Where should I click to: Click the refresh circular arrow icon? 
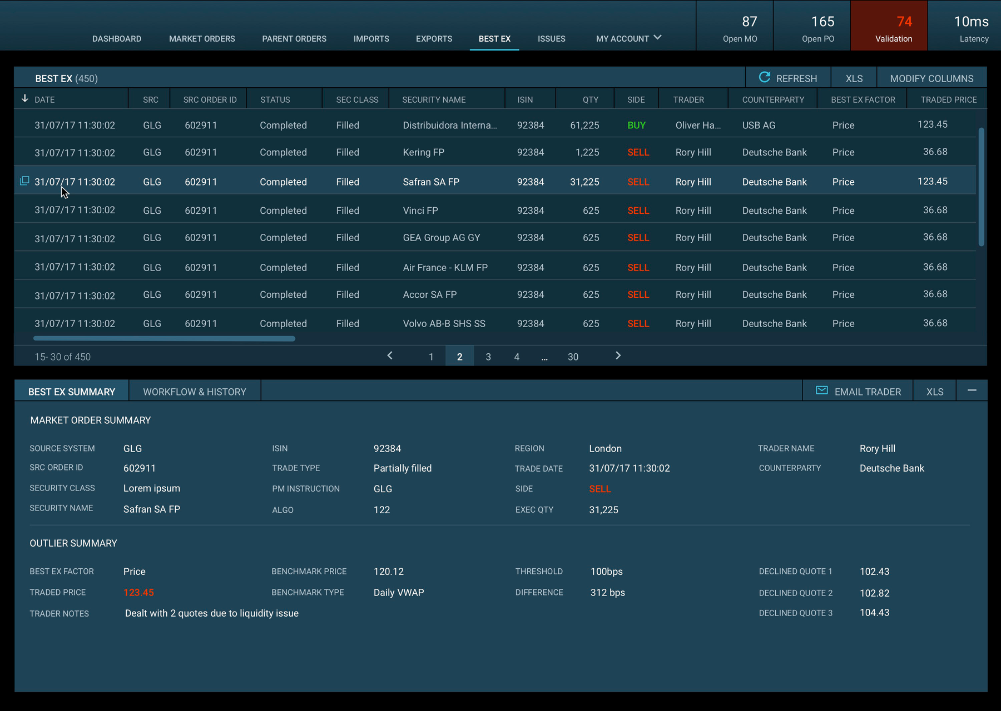765,77
